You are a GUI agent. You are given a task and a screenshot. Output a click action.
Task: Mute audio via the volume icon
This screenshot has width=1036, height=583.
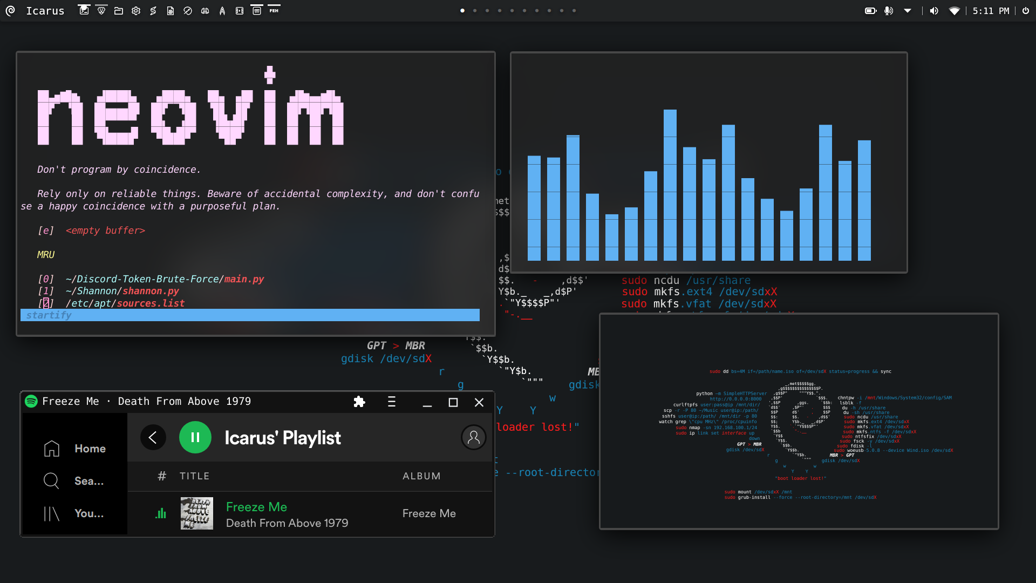[x=933, y=10]
